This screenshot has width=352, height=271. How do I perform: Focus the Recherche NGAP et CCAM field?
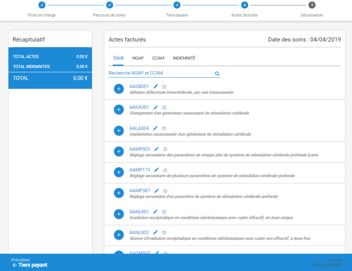160,73
